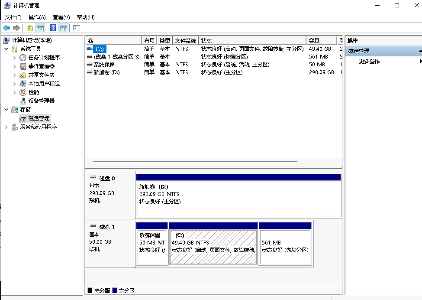Viewport: 422px width, 300px height.
Task: Click the black 未分配 legend swatch
Action: [90, 290]
